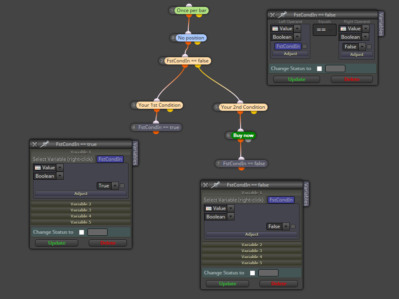This screenshot has width=399, height=299.
Task: Open Value dropdown in FstCondIn == true panel
Action: pyautogui.click(x=60, y=168)
